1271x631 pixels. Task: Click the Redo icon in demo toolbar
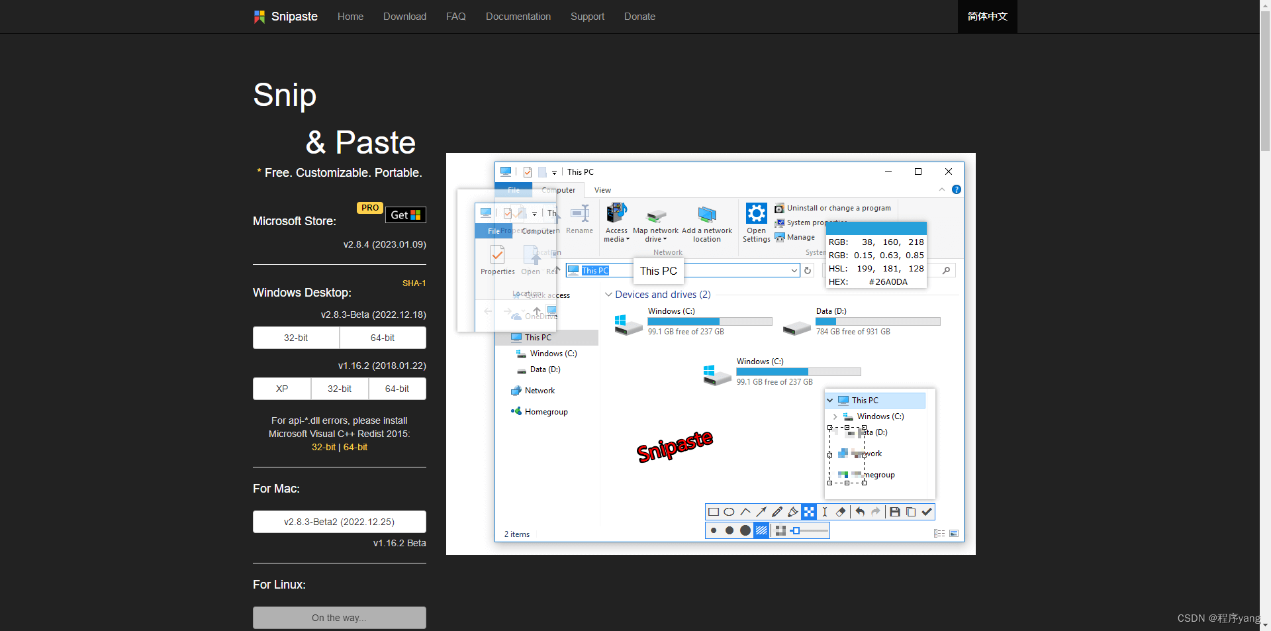(876, 512)
